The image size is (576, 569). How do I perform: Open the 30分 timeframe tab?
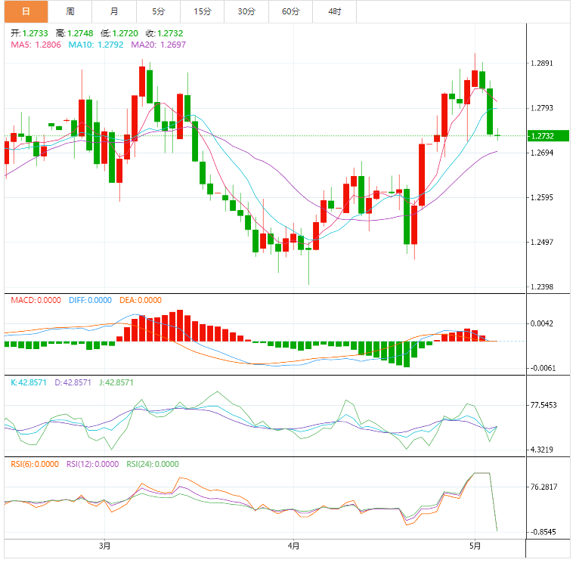pyautogui.click(x=246, y=11)
